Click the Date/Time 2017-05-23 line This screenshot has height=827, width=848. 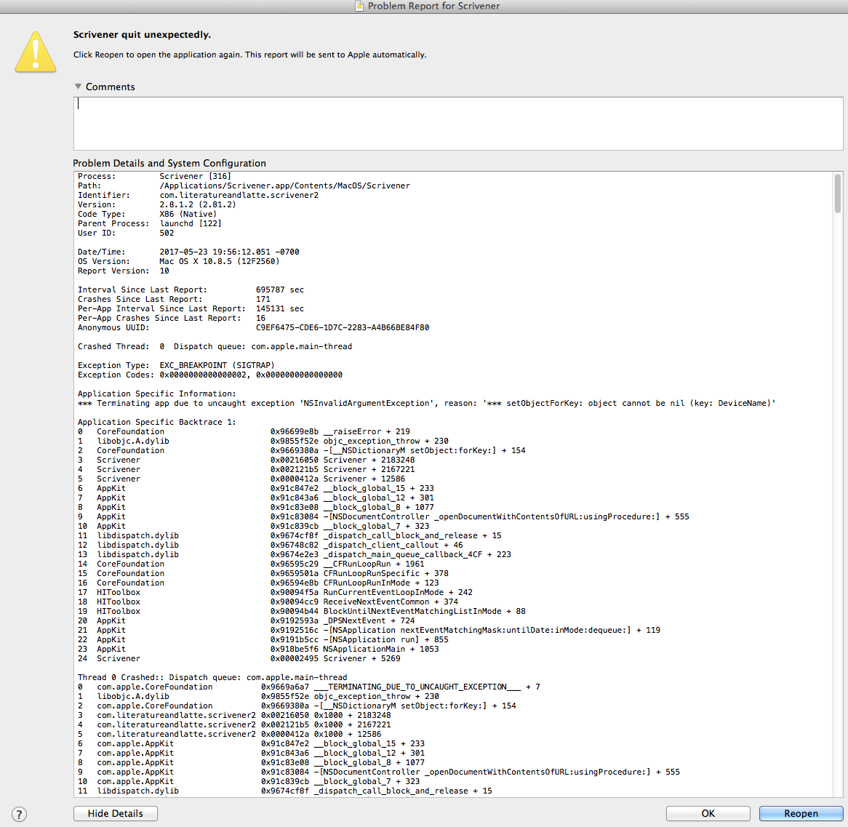[x=188, y=252]
